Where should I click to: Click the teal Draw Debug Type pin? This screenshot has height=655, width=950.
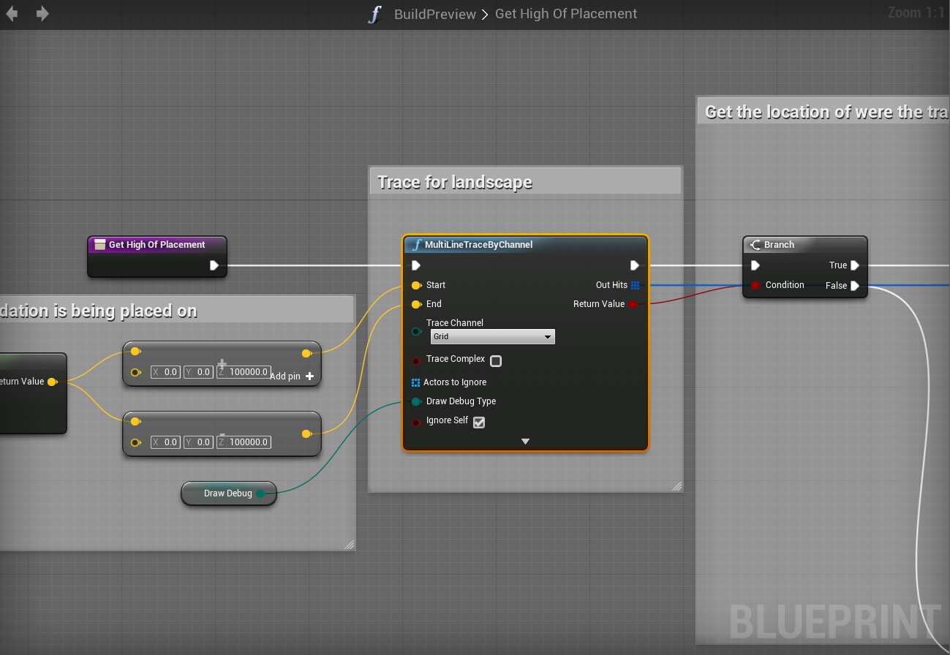(x=416, y=401)
